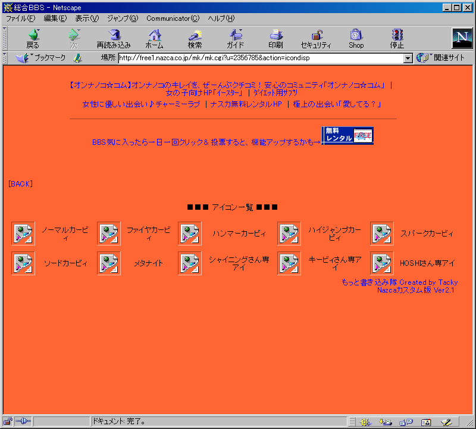Click the ドキュメント: 完了。 status text
The image size is (476, 429).
pos(119,421)
